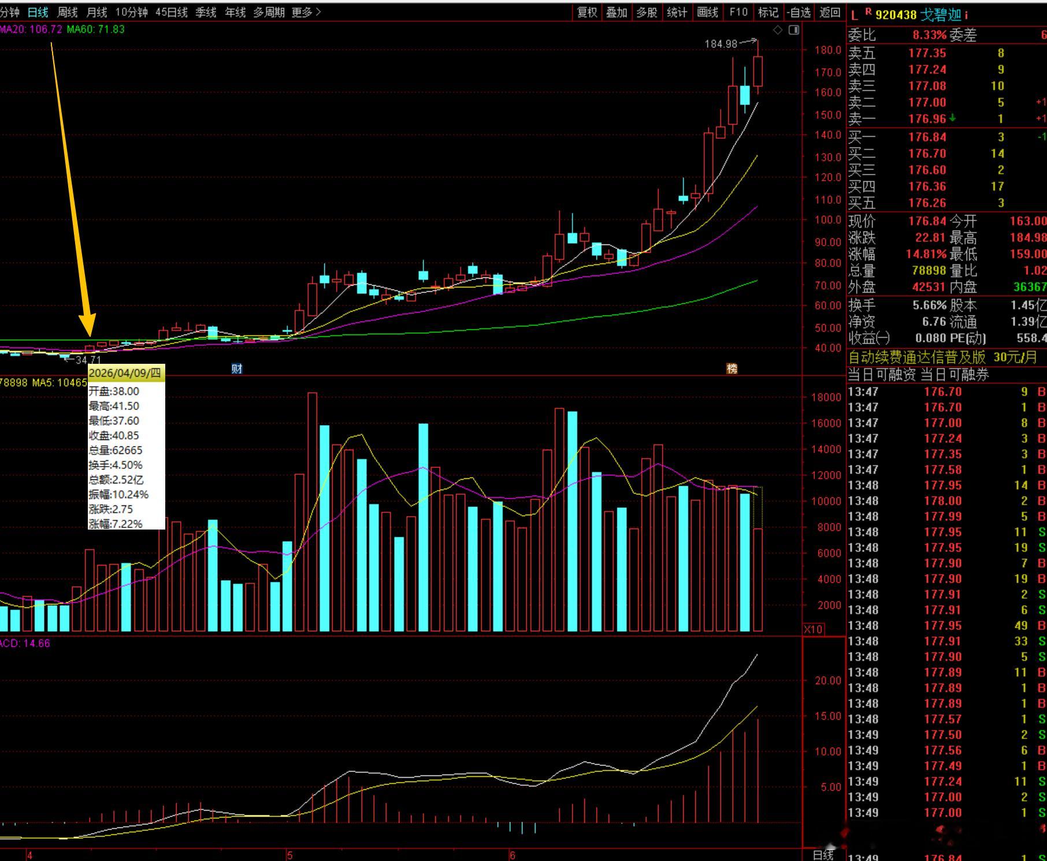This screenshot has height=861, width=1047.
Task: Toggle the side panel icon above the chart
Action: pyautogui.click(x=794, y=30)
